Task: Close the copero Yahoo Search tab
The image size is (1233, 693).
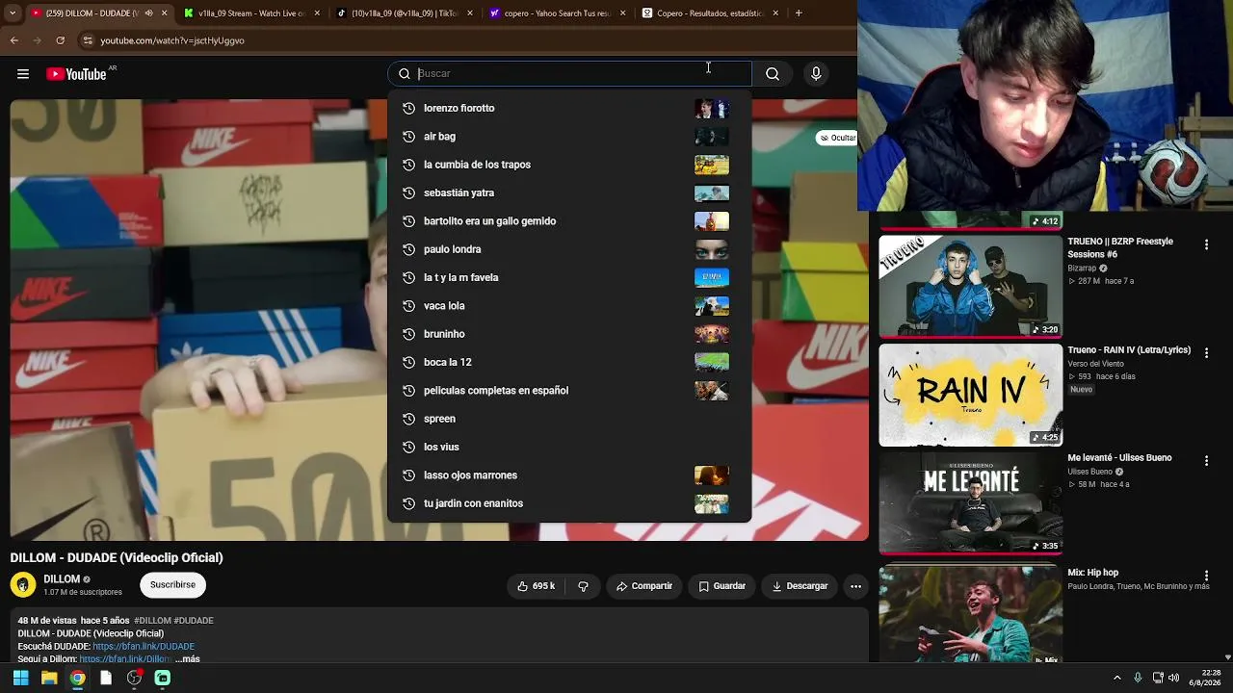Action: [622, 13]
